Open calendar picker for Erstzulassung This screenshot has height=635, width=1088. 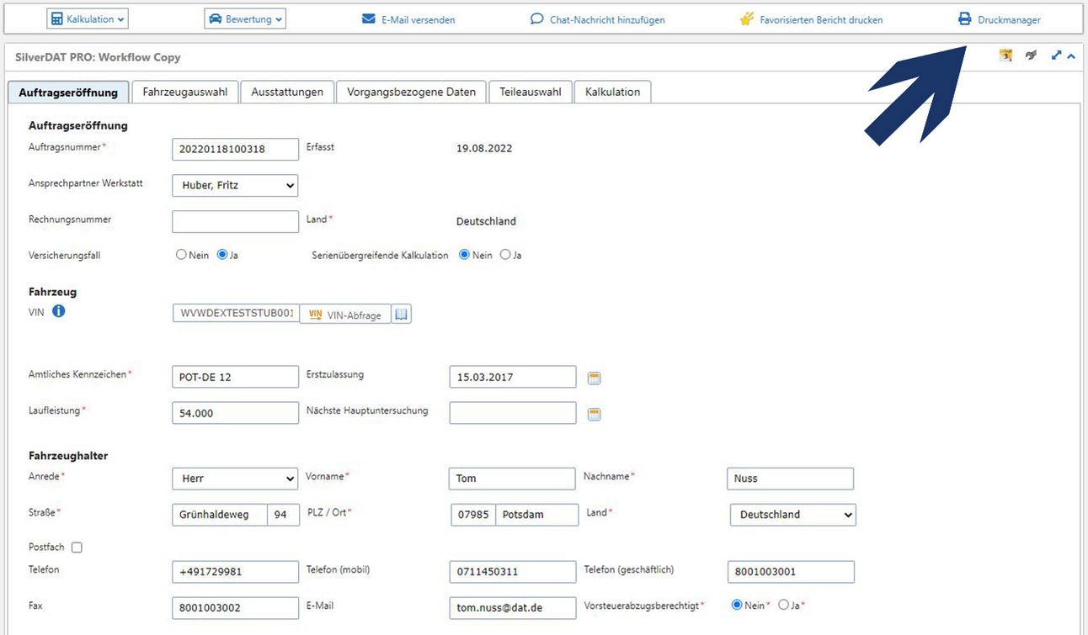pyautogui.click(x=594, y=378)
